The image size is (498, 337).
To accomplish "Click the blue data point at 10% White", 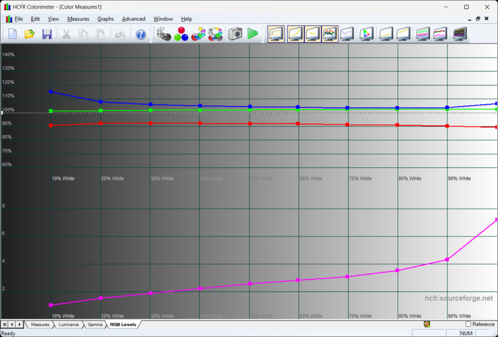I will (51, 92).
